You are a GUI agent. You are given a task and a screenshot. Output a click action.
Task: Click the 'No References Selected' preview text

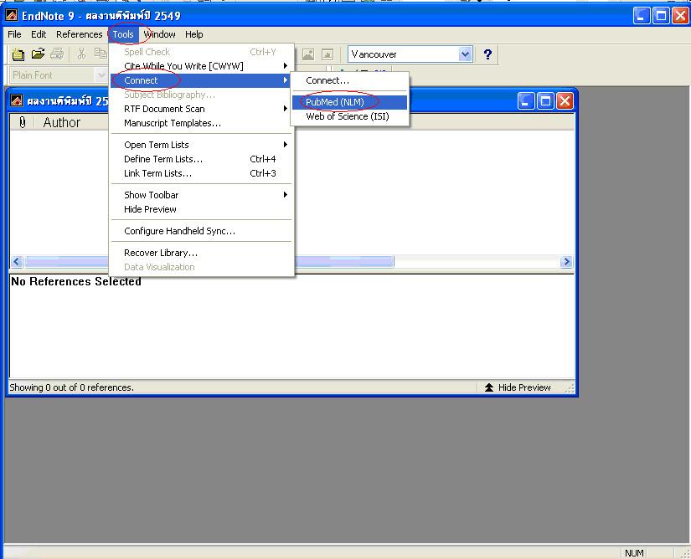tap(75, 281)
